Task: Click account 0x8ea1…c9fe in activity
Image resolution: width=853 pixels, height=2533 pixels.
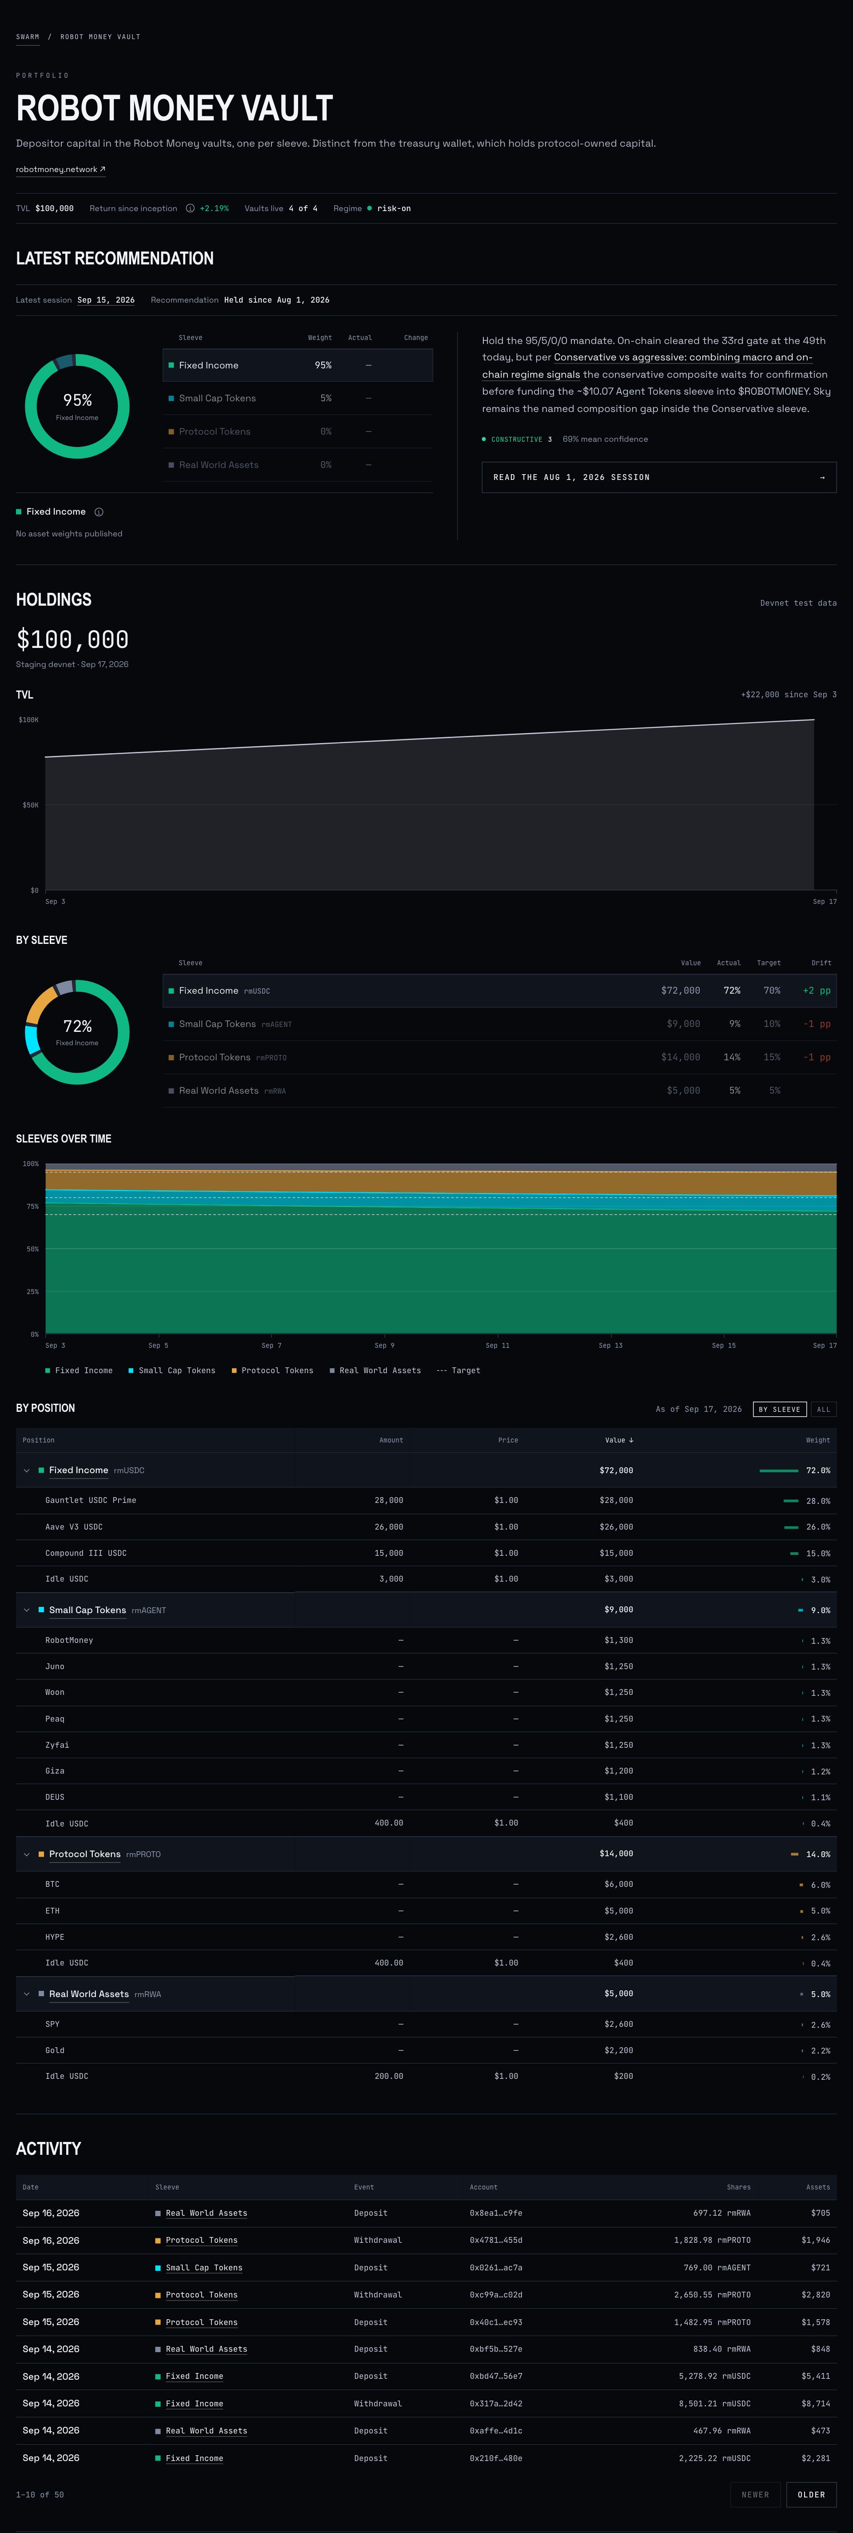Action: coord(495,2213)
